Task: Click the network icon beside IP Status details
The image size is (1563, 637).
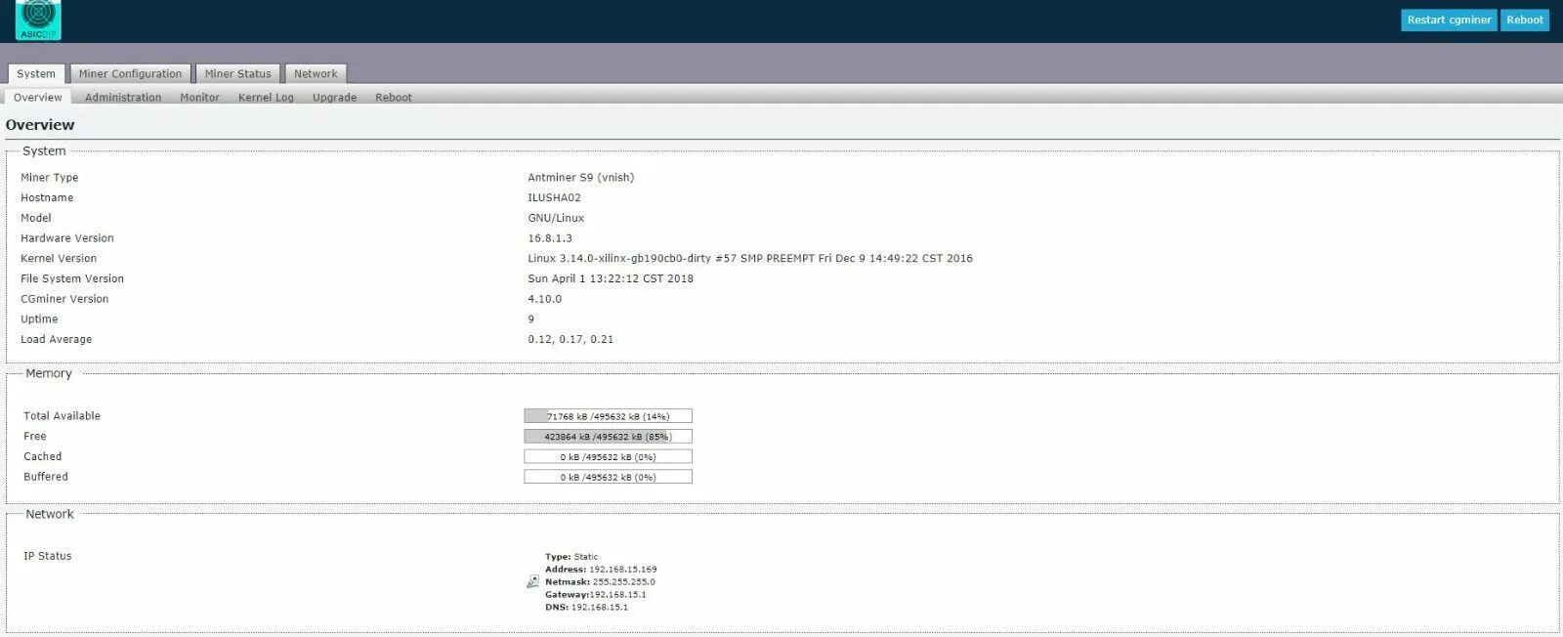Action: (x=532, y=581)
